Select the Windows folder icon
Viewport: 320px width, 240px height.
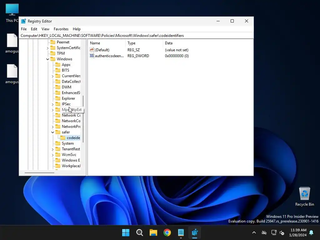pos(53,59)
